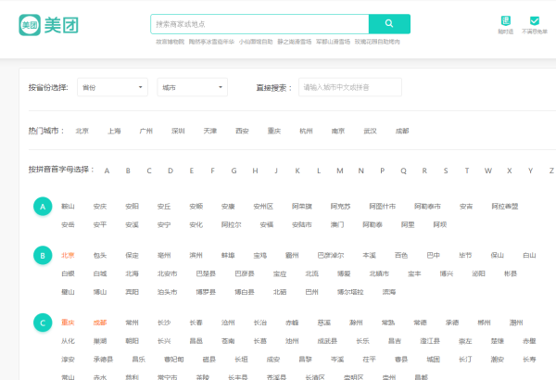
Task: Open city 鞍山 in the A section
Action: (68, 206)
